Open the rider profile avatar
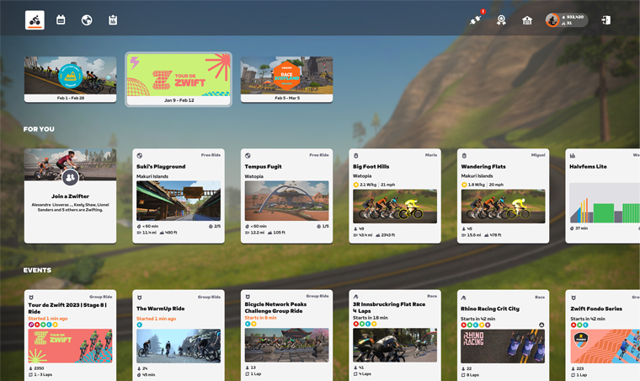Viewport: 640px width, 381px height. pyautogui.click(x=552, y=20)
